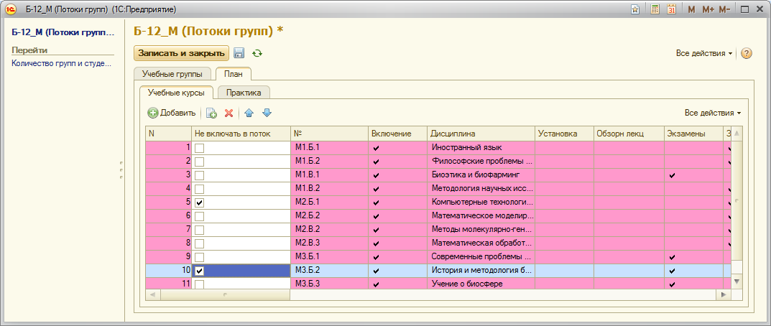The width and height of the screenshot is (771, 326).
Task: Toggle the checkbox for row М1.В.1
Action: pyautogui.click(x=200, y=175)
